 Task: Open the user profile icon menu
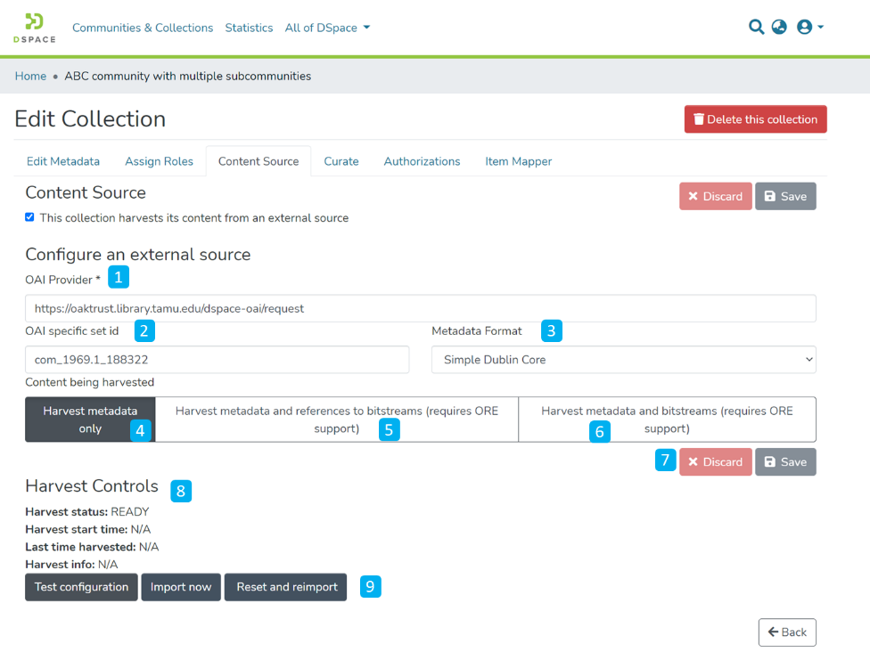(808, 28)
